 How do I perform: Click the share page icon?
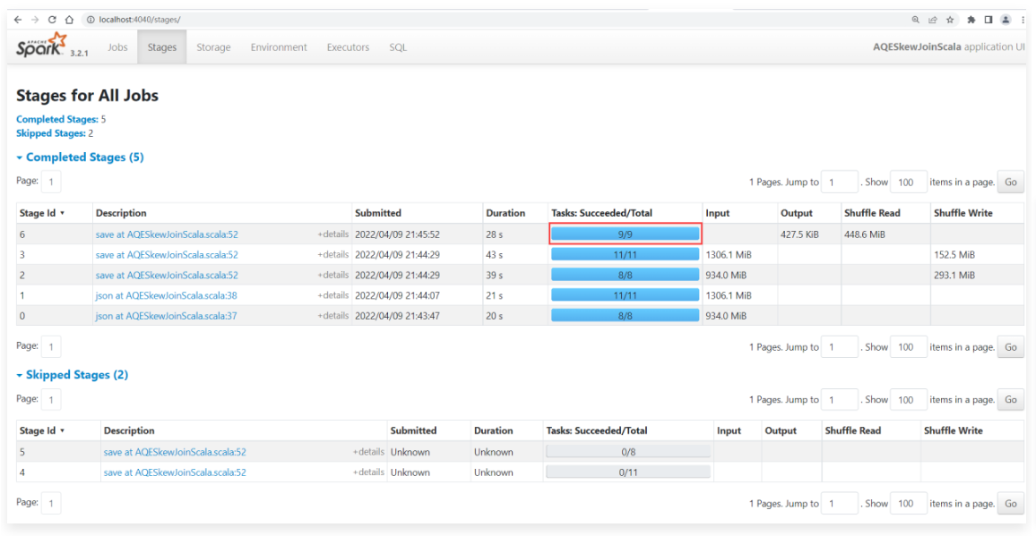932,20
